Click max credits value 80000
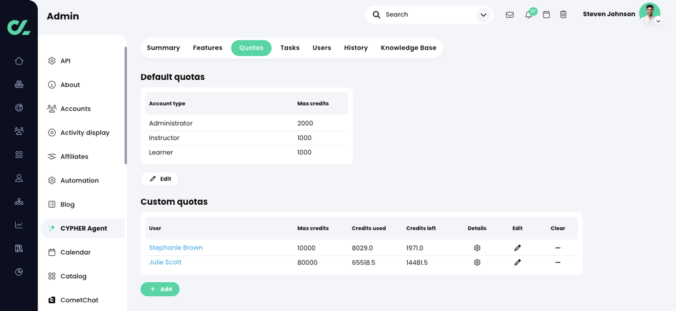Screen dimensions: 676x311 [307, 262]
